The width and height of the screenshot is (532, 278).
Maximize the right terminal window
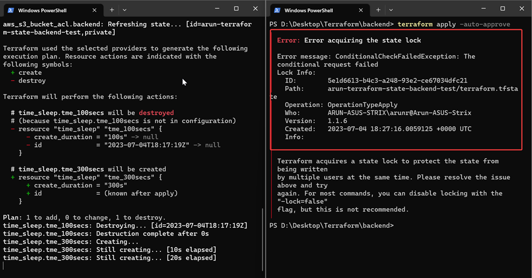503,9
